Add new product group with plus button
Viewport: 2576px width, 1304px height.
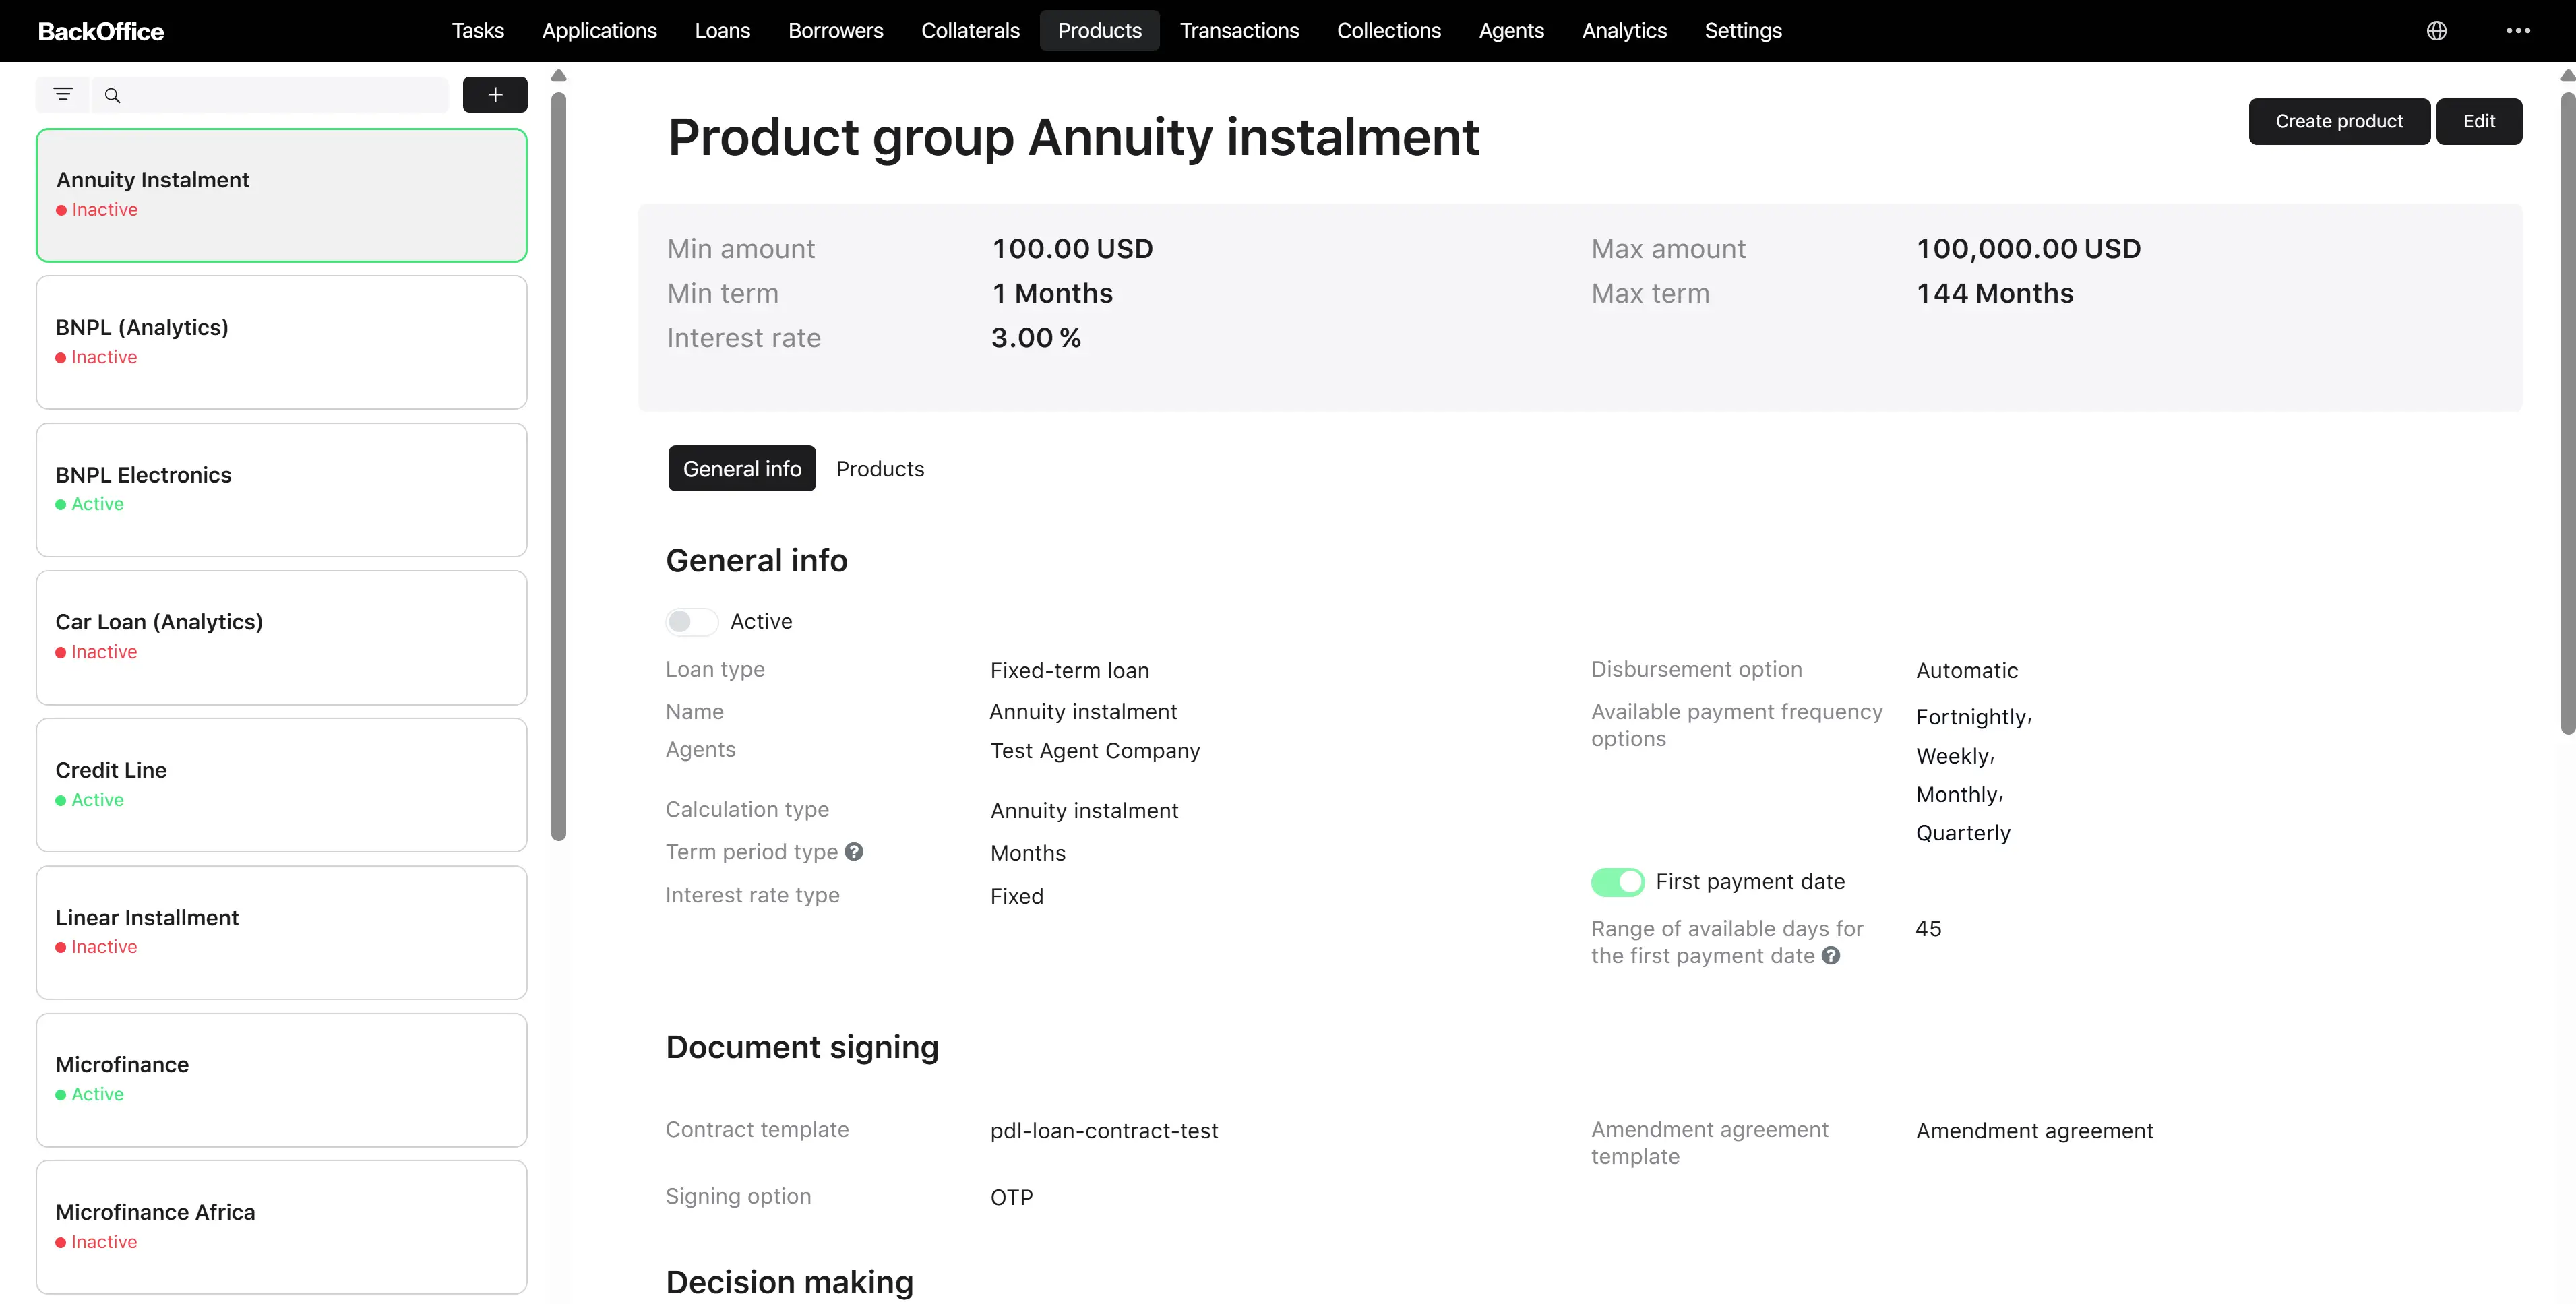coord(495,95)
